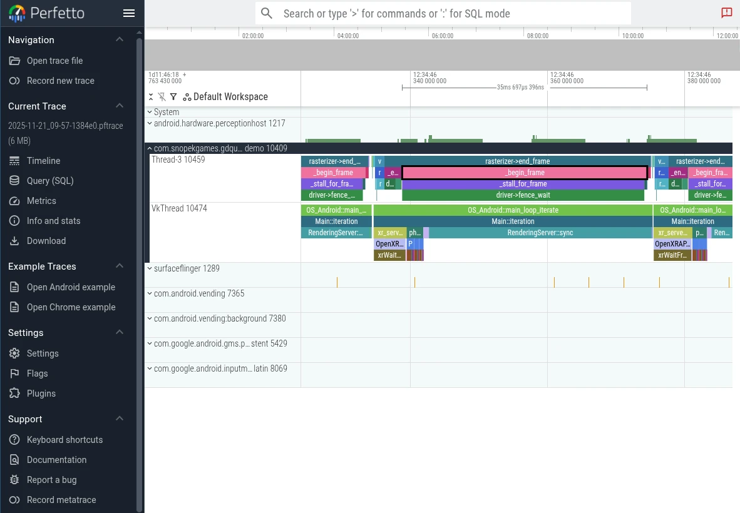Collapse the Navigation section

(120, 40)
